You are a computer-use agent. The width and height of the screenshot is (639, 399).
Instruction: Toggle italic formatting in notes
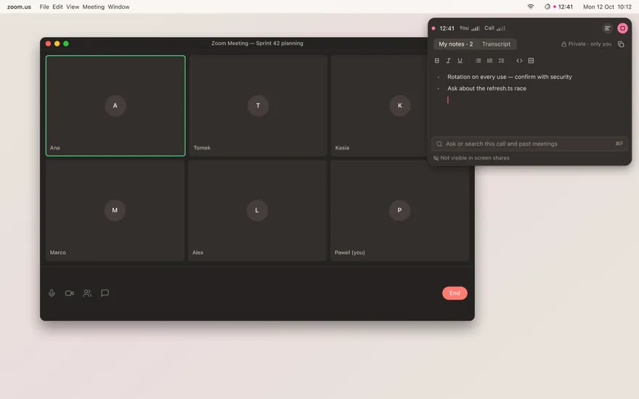point(448,61)
